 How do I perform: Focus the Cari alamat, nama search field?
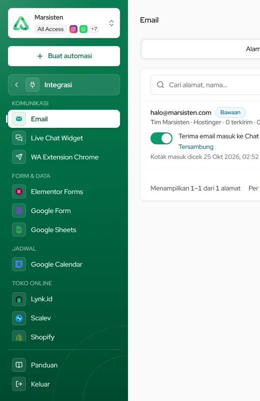coord(205,85)
